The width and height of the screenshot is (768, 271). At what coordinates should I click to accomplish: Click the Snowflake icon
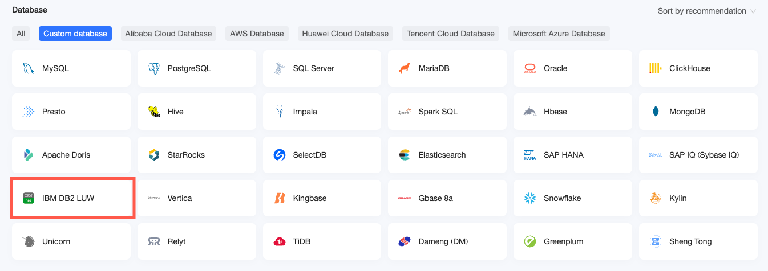pos(530,198)
